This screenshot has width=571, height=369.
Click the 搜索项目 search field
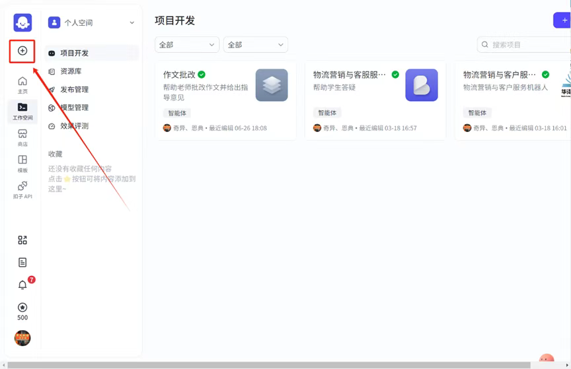524,45
